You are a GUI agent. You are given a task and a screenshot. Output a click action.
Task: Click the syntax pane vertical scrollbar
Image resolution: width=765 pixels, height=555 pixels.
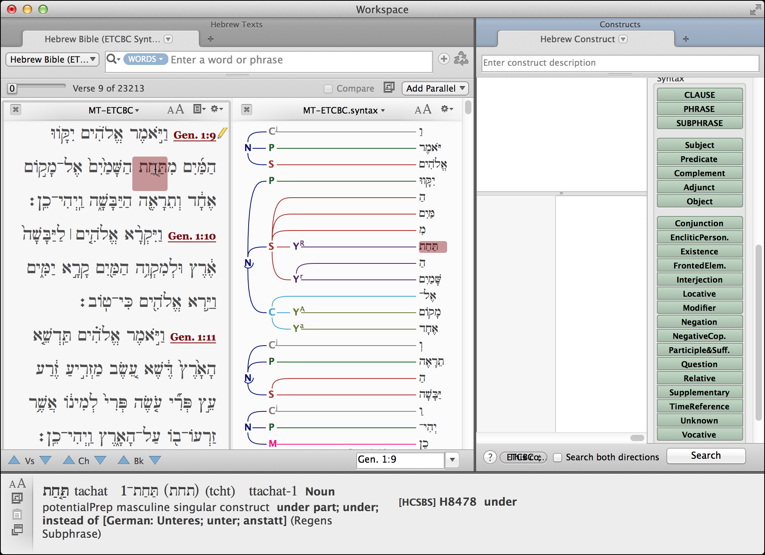468,107
